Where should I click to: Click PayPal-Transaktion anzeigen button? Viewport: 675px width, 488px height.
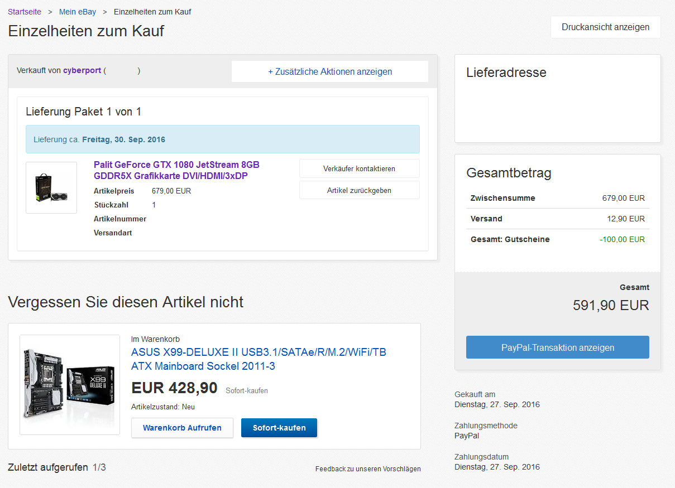pyautogui.click(x=558, y=347)
